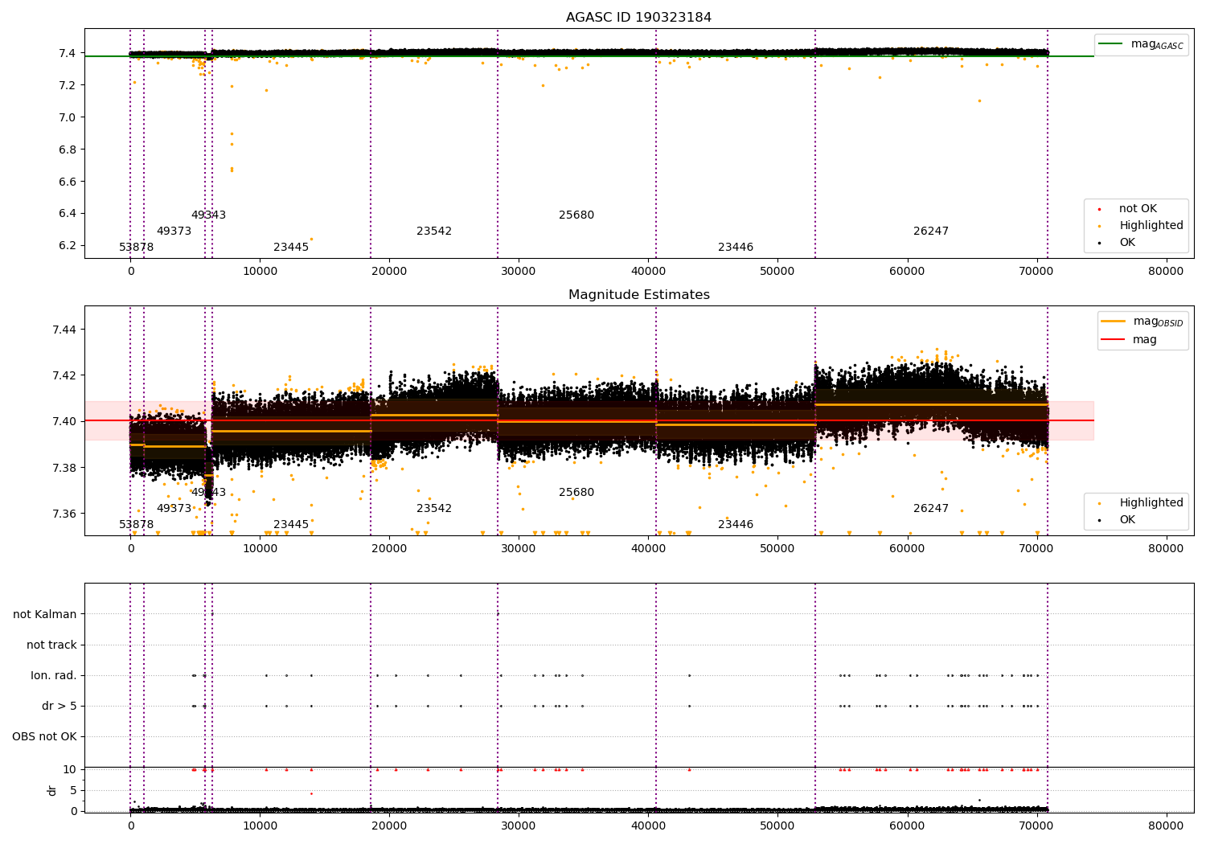Click y-axis tick 6.2 in AGASC ID plot
1206x844 pixels.
pos(68,246)
